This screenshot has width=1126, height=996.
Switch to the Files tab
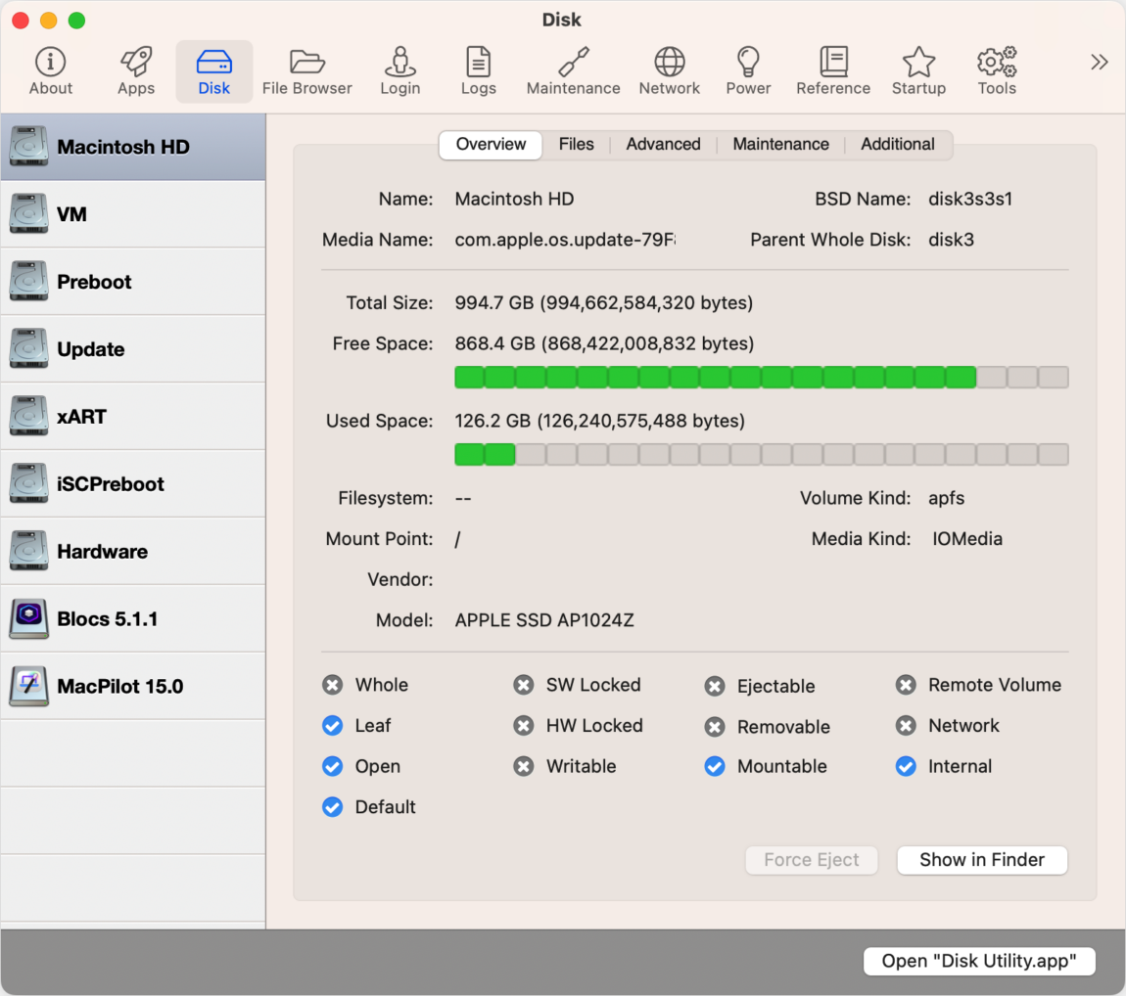point(576,144)
